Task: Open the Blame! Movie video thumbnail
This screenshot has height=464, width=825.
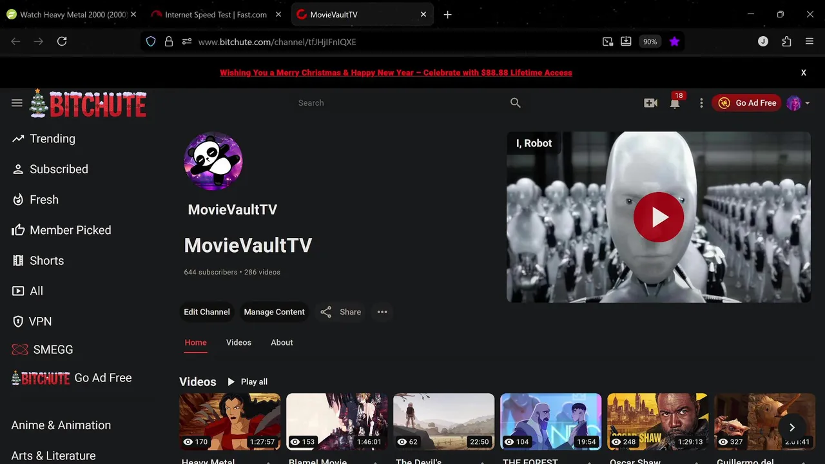Action: (336, 421)
